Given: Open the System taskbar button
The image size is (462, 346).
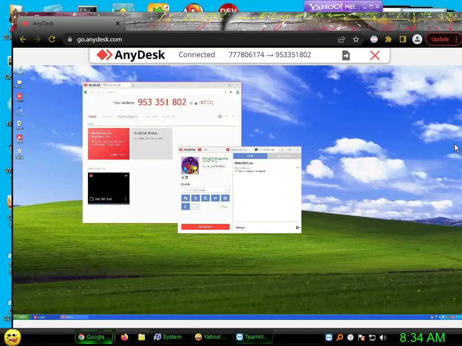Looking at the screenshot, I should pyautogui.click(x=170, y=337).
